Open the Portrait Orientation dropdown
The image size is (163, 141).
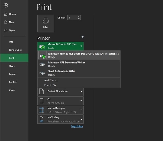point(61,91)
